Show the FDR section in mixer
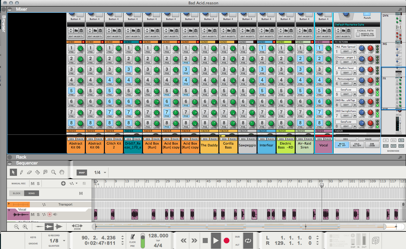The image size is (406, 249). coord(401,146)
